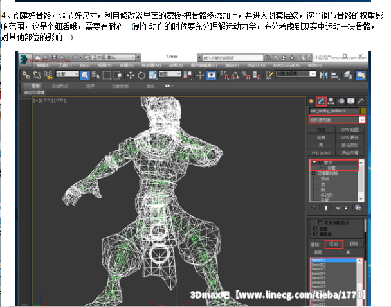Image resolution: width=391 pixels, height=307 pixels.
Task: Select the Move tool
Action: (x=131, y=75)
